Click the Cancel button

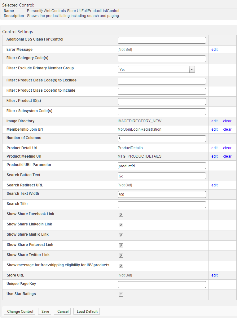[63, 311]
